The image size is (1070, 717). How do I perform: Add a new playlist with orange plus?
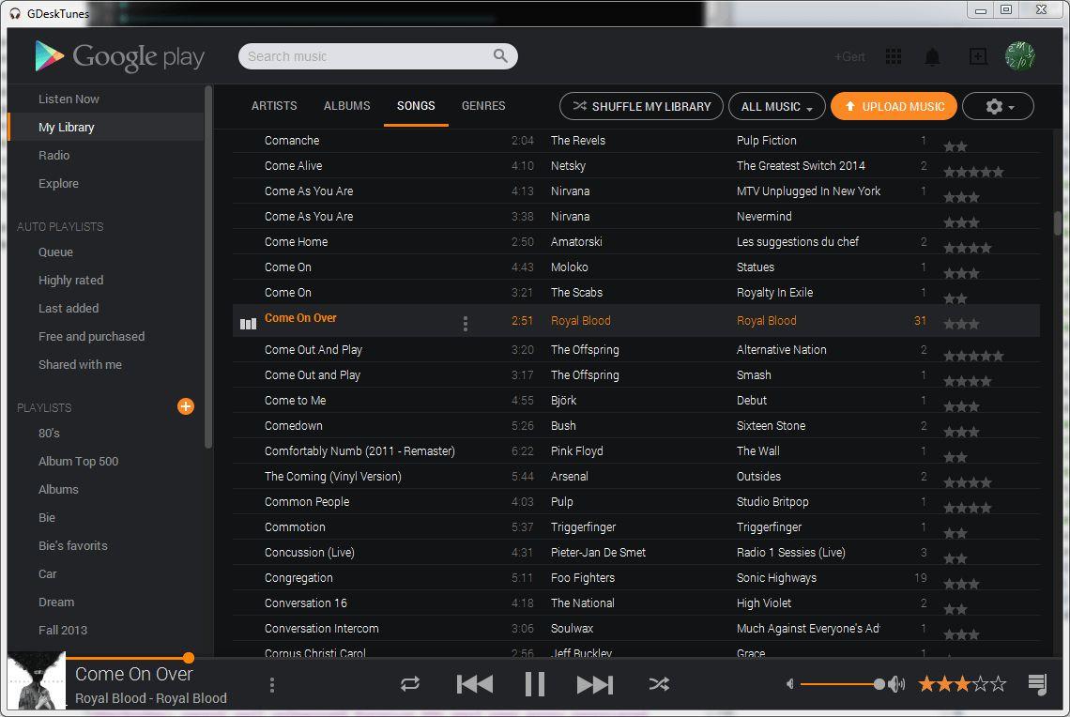click(x=186, y=406)
